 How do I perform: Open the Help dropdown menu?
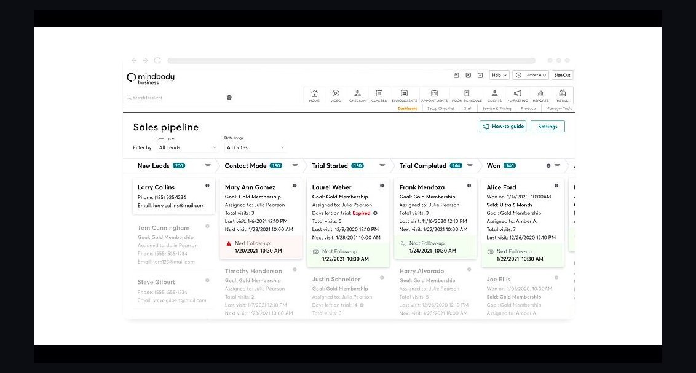(499, 75)
